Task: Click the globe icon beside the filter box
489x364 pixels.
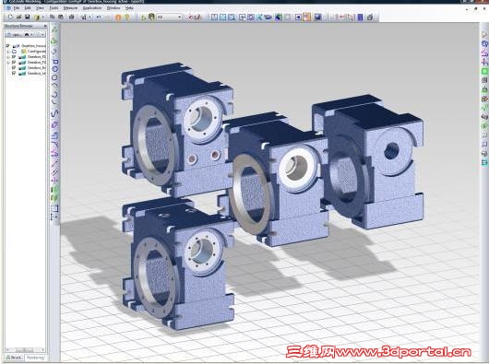Action: [x=151, y=17]
